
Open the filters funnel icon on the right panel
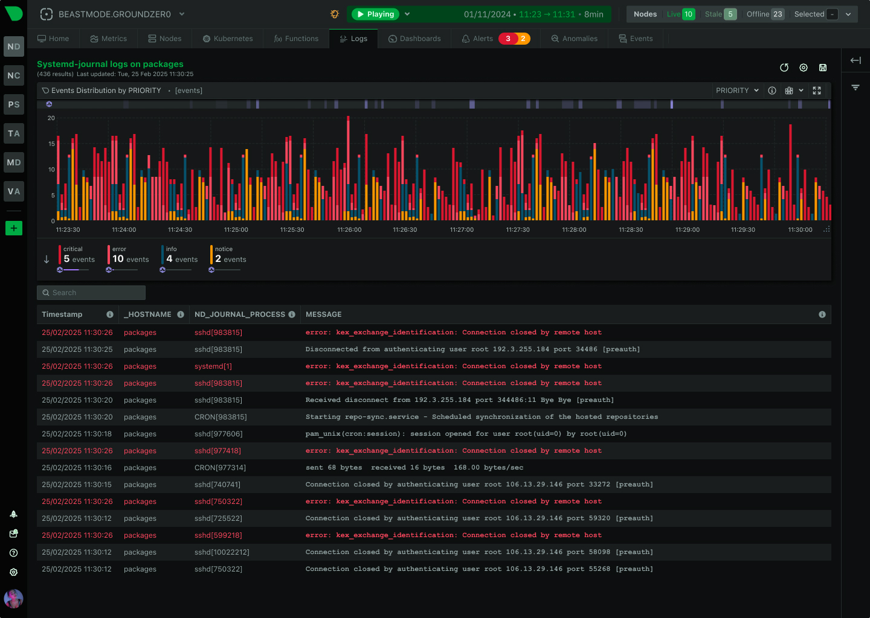855,87
